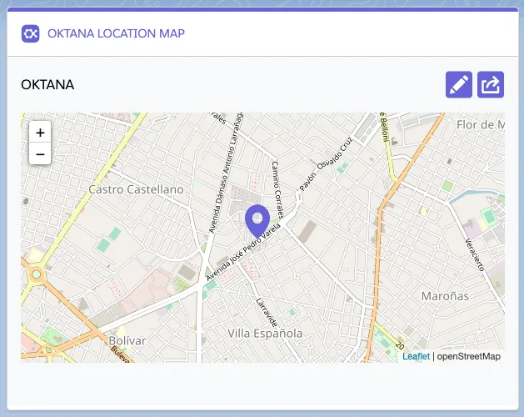This screenshot has height=417, width=524.
Task: Click the Avenida Dámaso Antonio Larrañaga label
Action: [x=226, y=173]
